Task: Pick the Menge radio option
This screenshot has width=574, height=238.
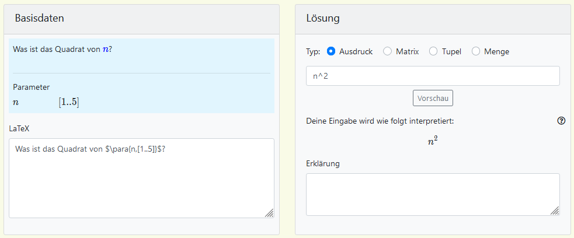Action: pos(476,51)
